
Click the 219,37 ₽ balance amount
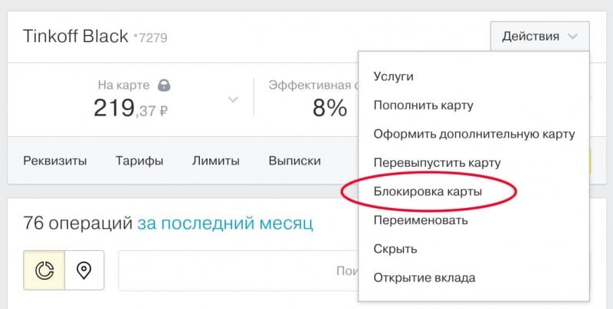(x=130, y=108)
